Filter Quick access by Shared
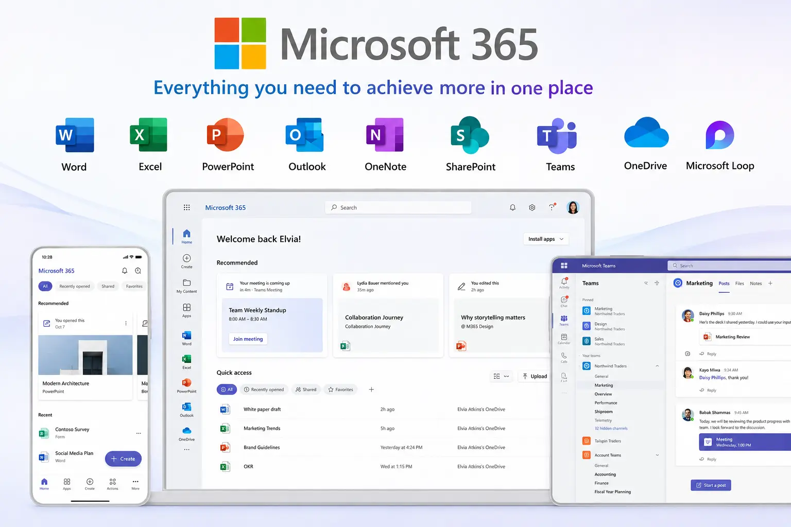The height and width of the screenshot is (527, 791). coord(306,390)
